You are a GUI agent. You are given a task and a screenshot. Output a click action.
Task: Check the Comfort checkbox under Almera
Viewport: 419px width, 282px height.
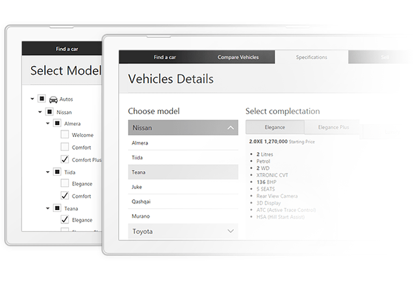(x=65, y=147)
